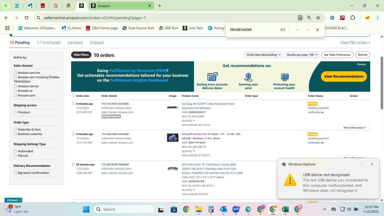Click Microsoft Surface Pro product thumbnail
The height and width of the screenshot is (216, 384).
coord(173,138)
